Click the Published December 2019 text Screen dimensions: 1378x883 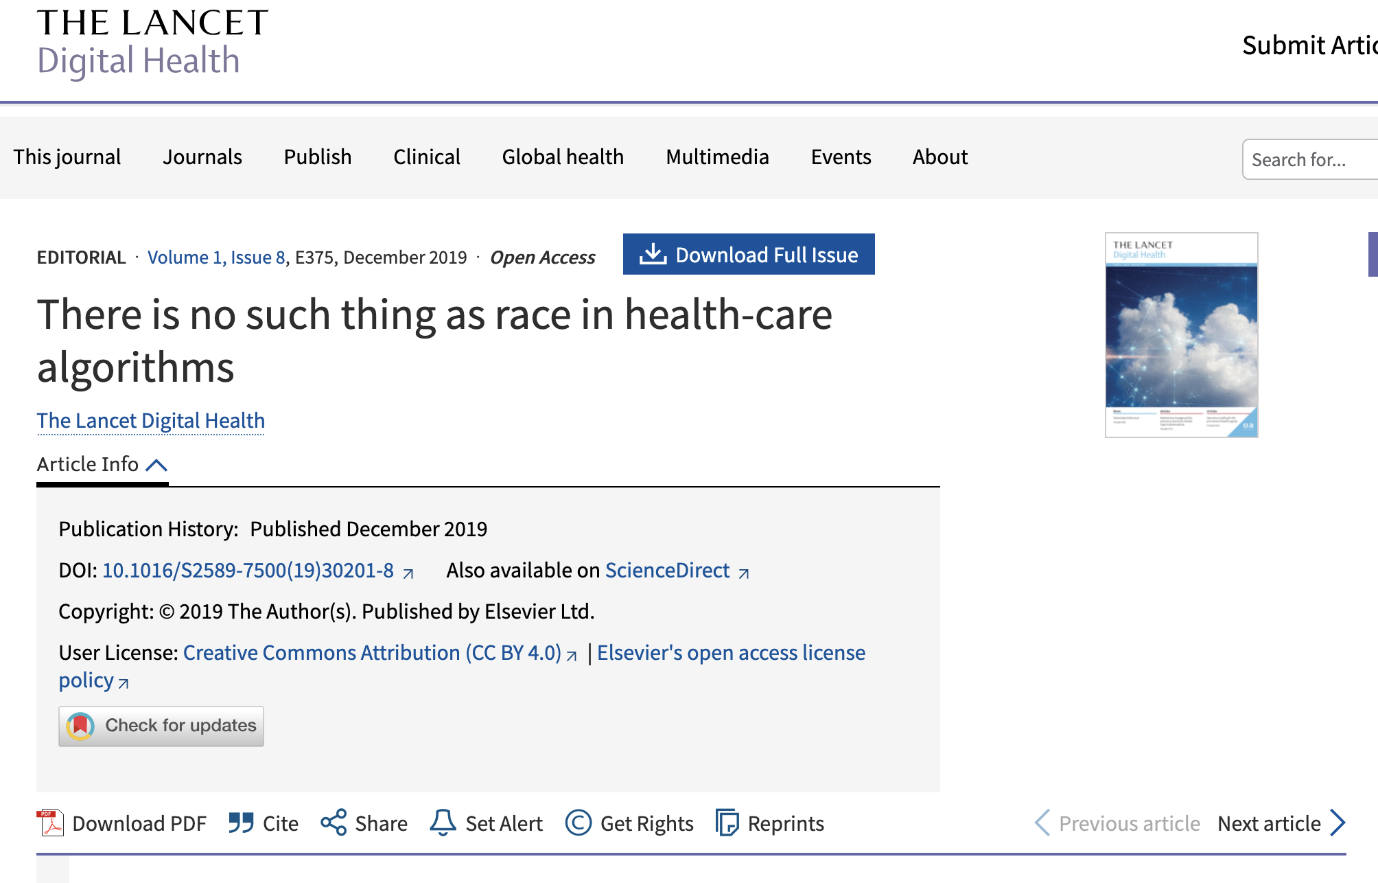[x=369, y=529]
